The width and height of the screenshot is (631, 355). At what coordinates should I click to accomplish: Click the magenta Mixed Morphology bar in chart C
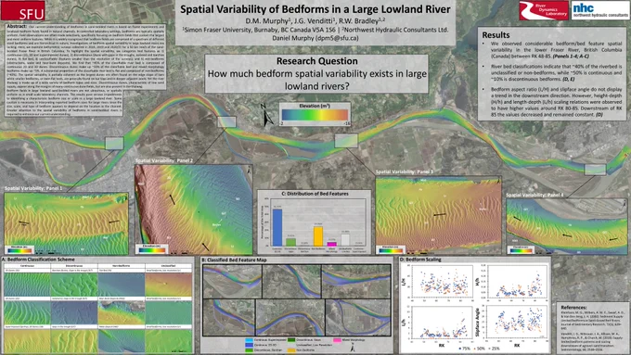coord(331,244)
